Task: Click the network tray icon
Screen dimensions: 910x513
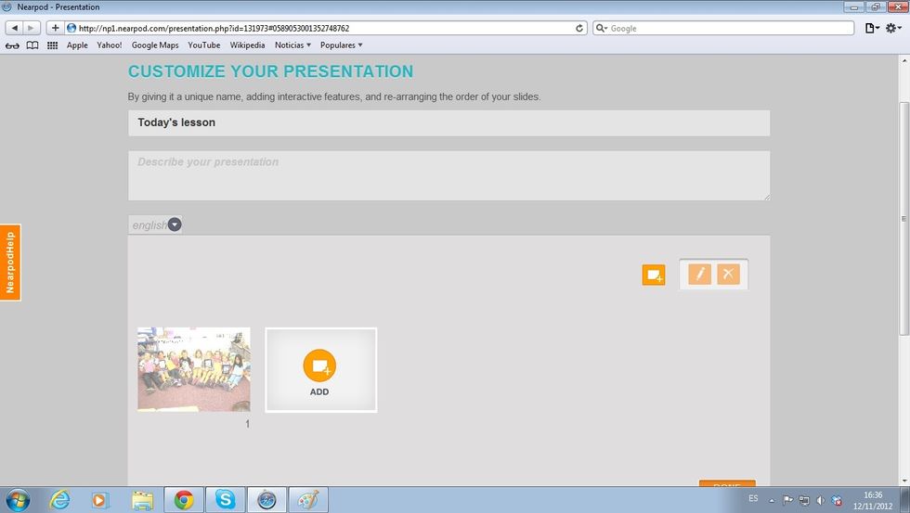Action: point(804,500)
